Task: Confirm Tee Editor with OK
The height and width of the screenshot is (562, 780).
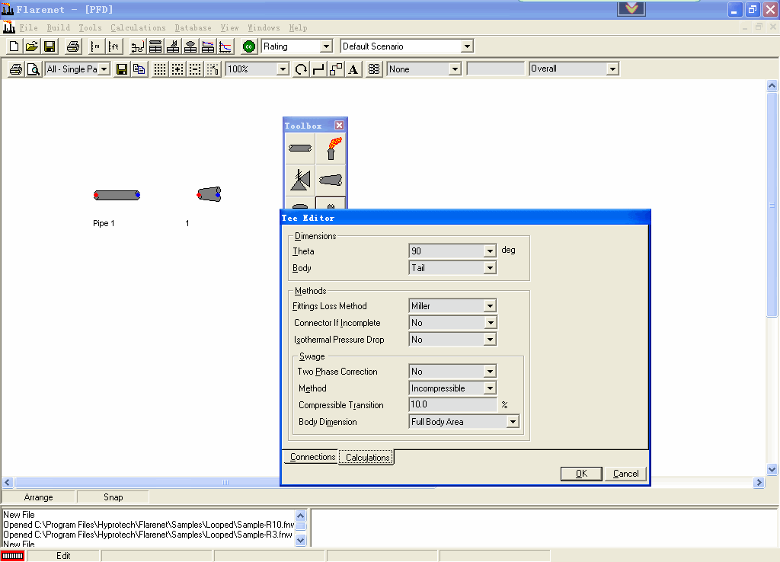Action: pos(581,474)
